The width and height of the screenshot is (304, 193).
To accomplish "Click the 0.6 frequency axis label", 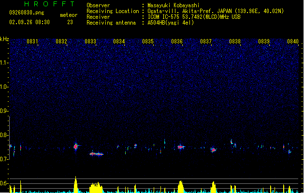I will pos(4,183).
